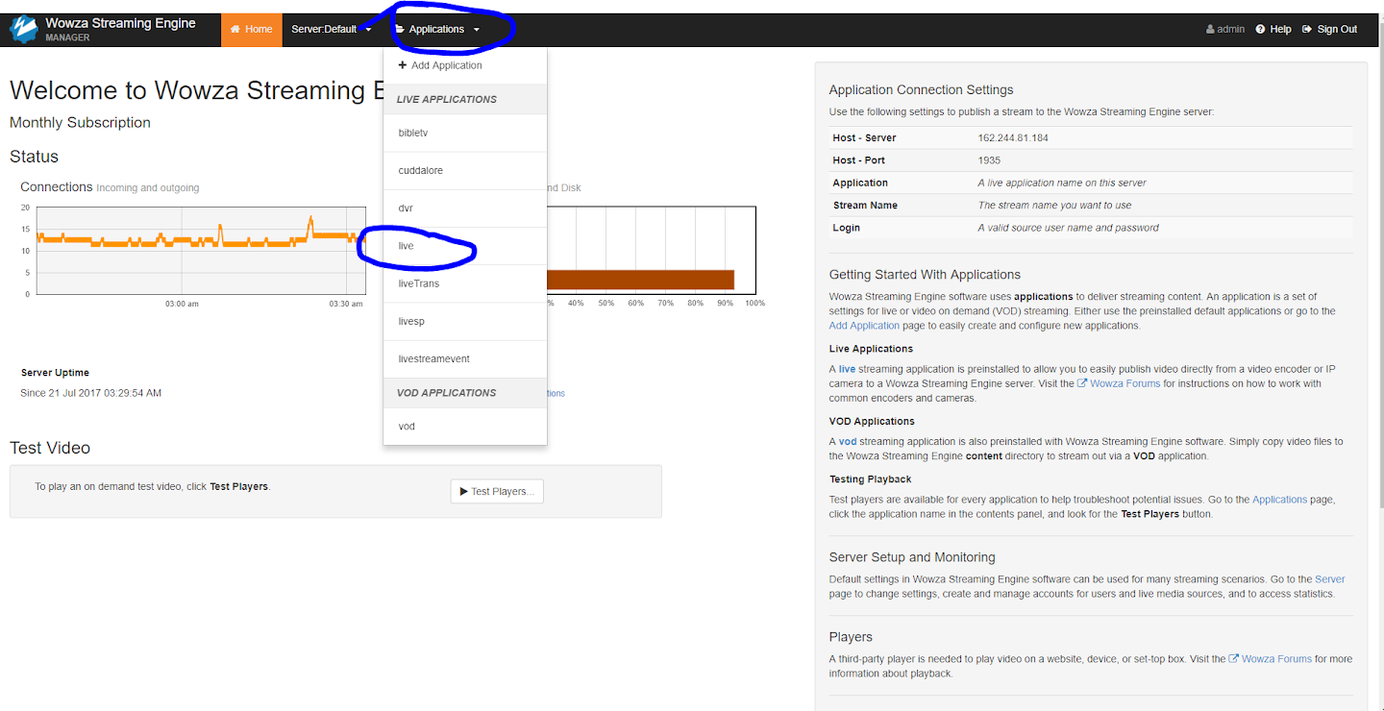Go to the Home tab

tap(252, 30)
